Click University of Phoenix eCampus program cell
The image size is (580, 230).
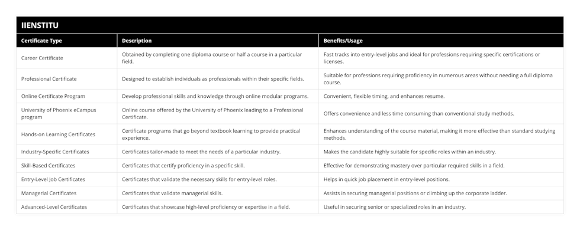tap(66, 113)
